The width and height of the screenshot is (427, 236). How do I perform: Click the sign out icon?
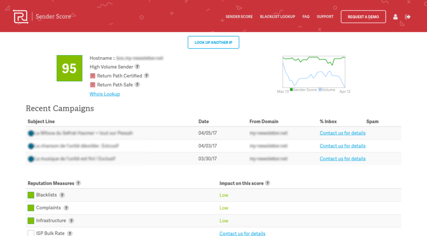click(408, 17)
